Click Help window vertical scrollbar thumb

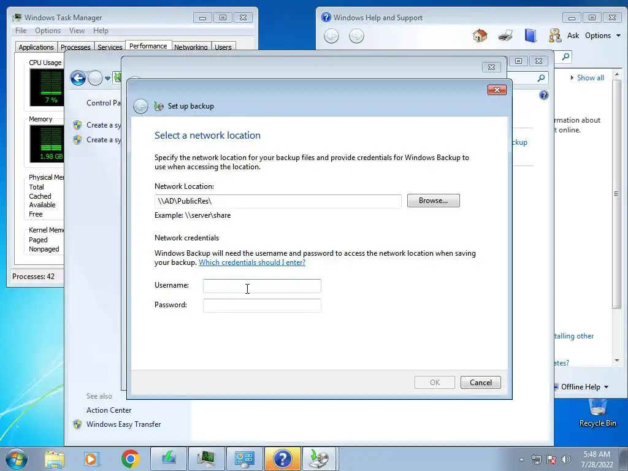pyautogui.click(x=617, y=193)
